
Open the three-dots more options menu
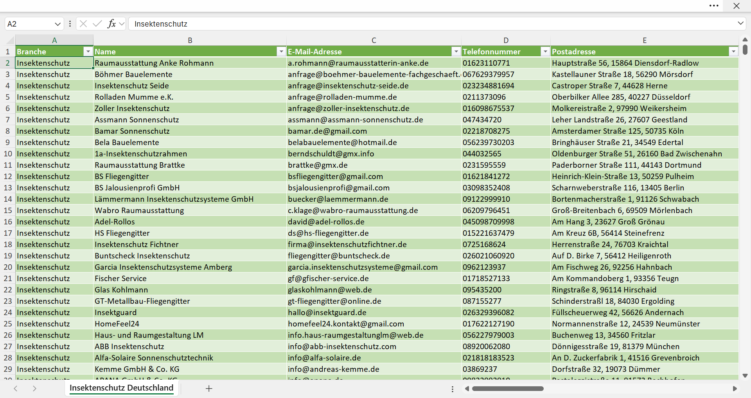click(x=714, y=5)
